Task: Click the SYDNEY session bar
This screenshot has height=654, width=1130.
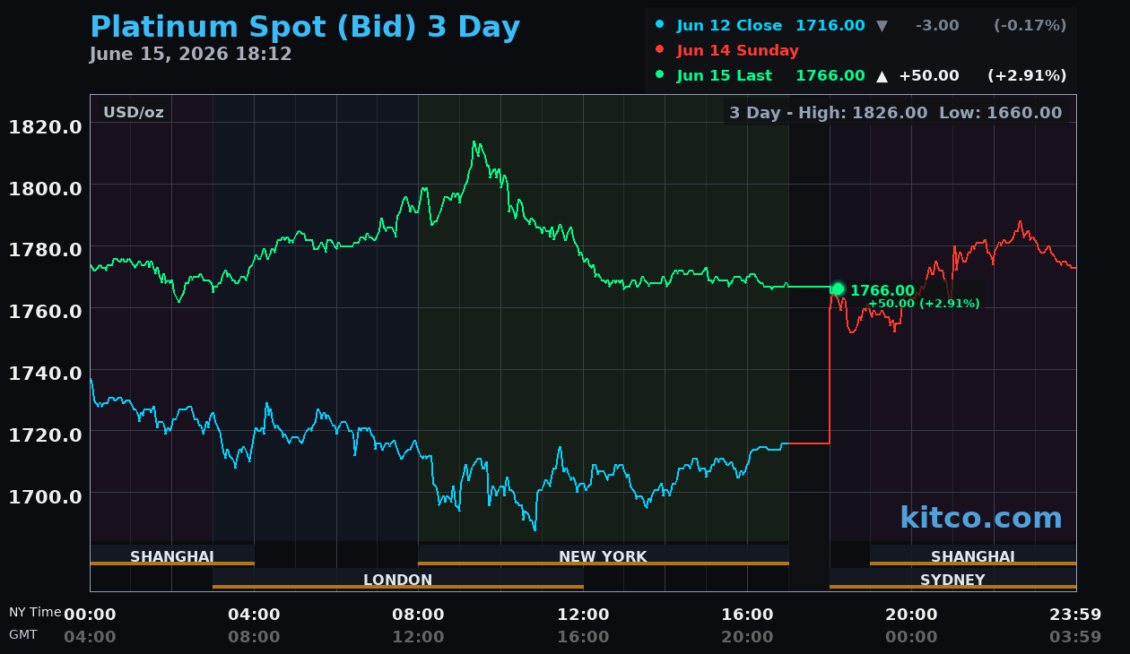Action: [952, 579]
